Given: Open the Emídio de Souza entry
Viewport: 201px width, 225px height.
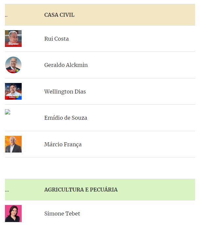Looking at the screenshot, I should [x=66, y=118].
